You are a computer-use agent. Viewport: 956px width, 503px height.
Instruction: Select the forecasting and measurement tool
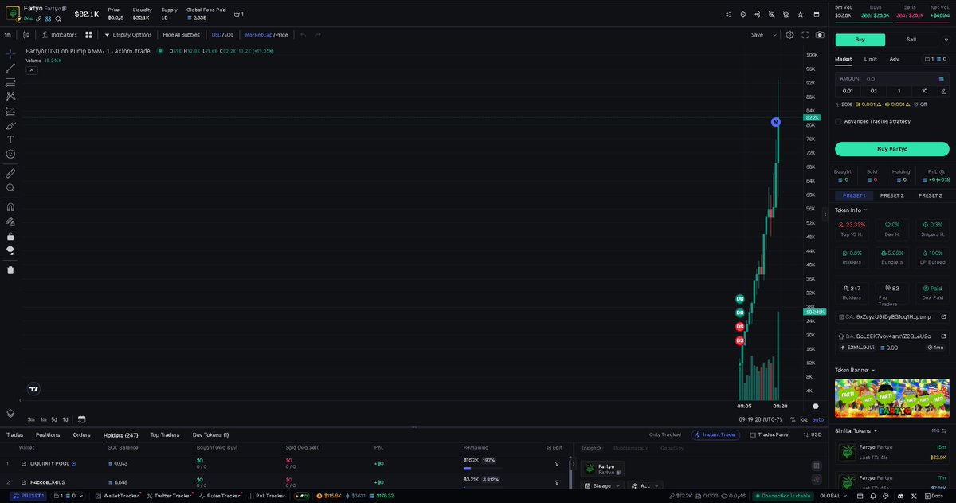[10, 111]
